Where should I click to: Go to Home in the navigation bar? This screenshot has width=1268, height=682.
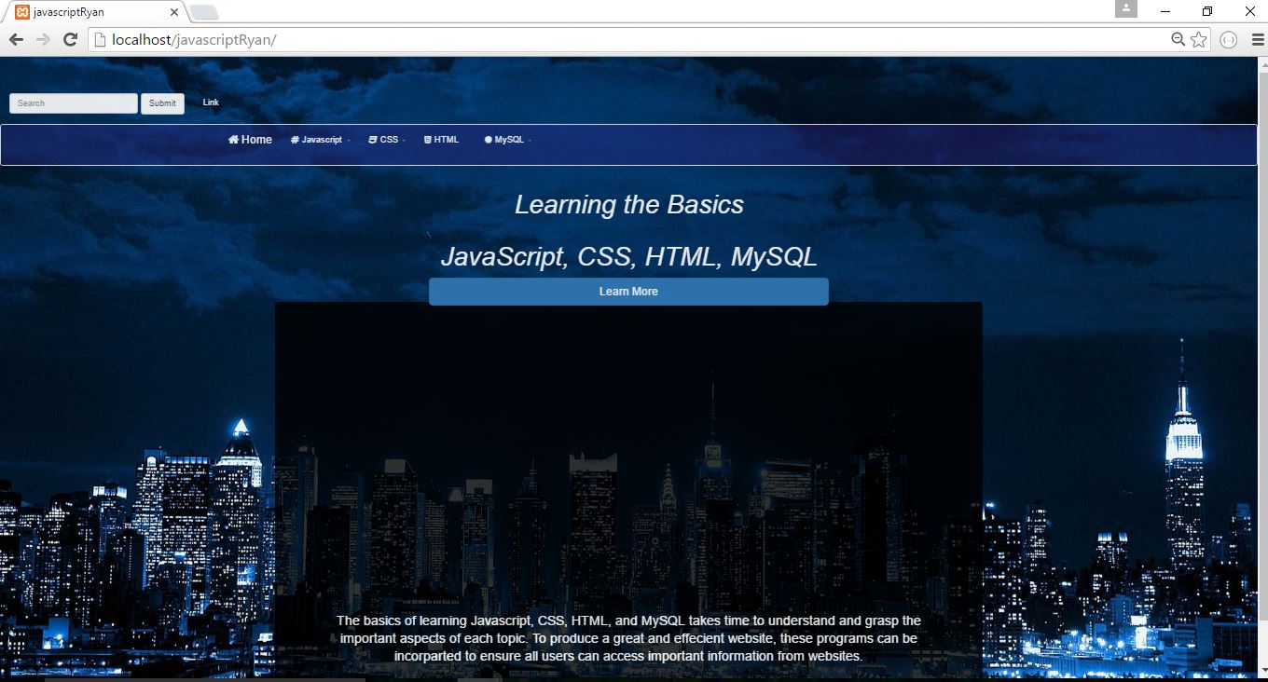(250, 140)
